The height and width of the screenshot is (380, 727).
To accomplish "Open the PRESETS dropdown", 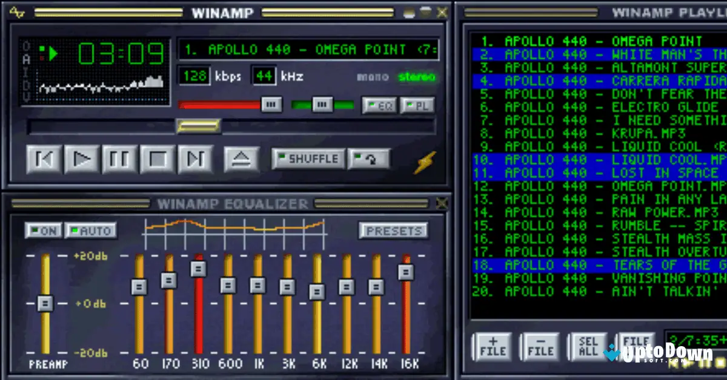I will click(394, 231).
